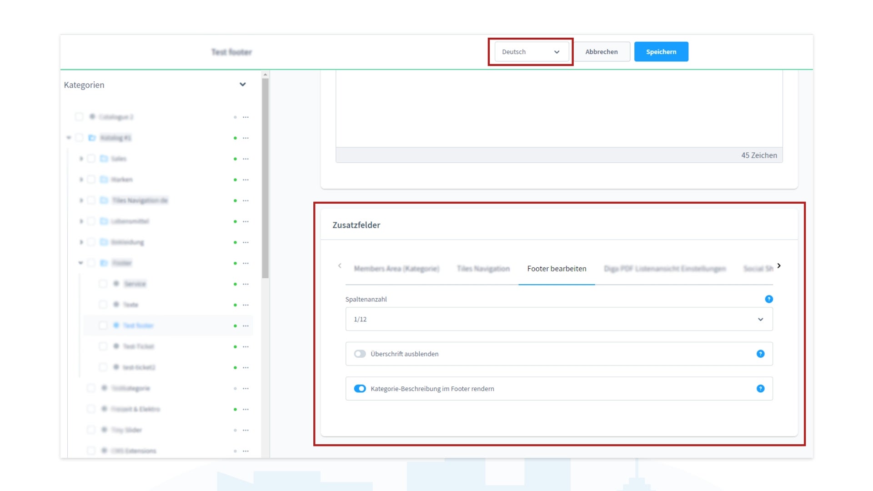
Task: Disable Kategorie-Beschreibung im Footer rendern switch
Action: click(360, 389)
